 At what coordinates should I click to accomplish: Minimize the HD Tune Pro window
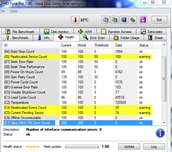pyautogui.click(x=145, y=2)
